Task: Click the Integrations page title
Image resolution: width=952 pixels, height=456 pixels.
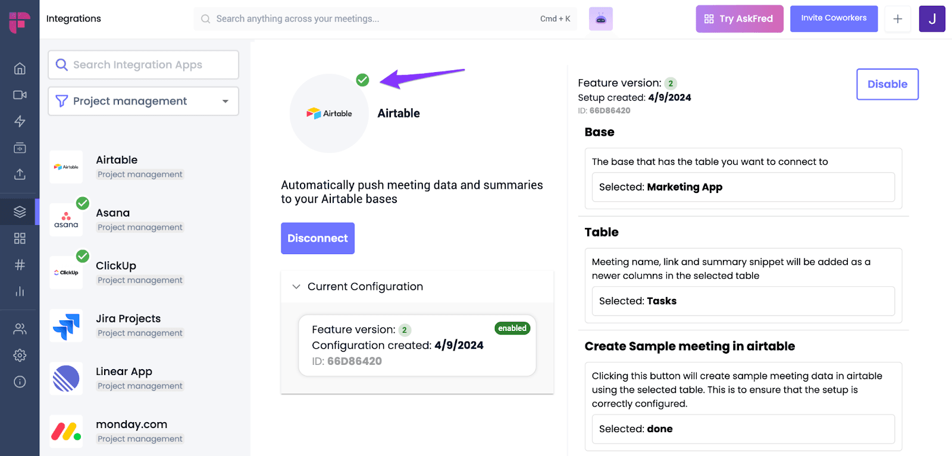Action: click(74, 18)
